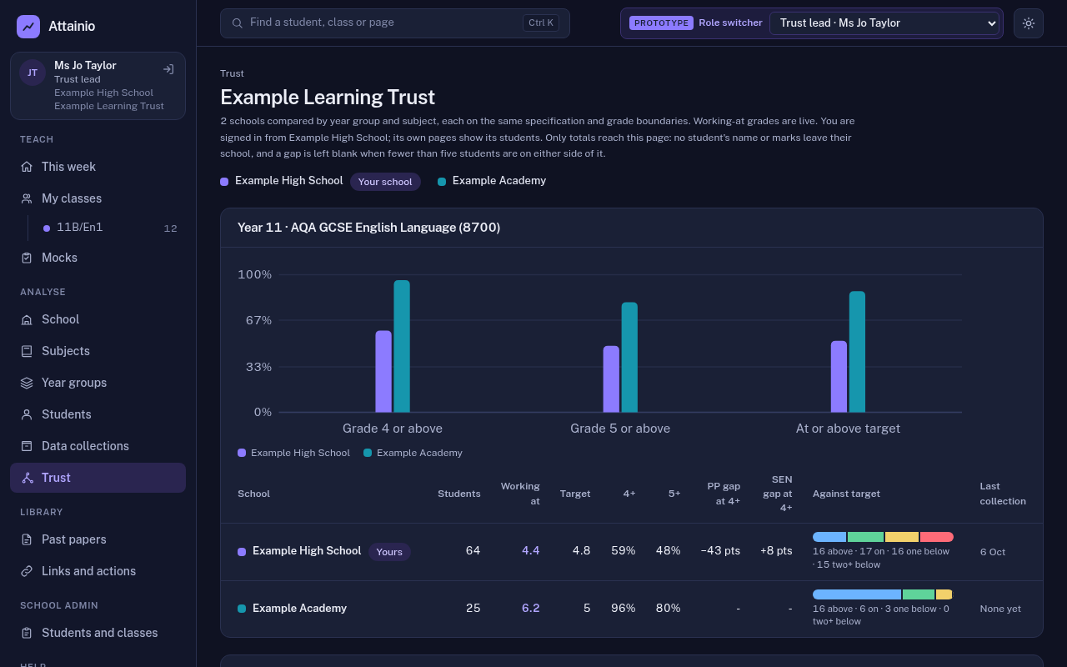Click the Attainio logo icon

pos(28,27)
